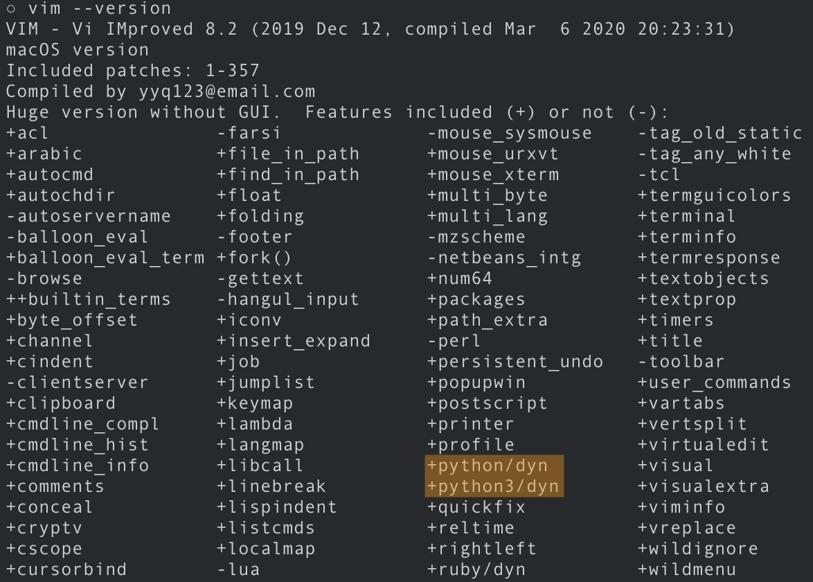This screenshot has height=582, width=813.
Task: Click the circle prompt symbol before vim
Action: pyautogui.click(x=11, y=9)
